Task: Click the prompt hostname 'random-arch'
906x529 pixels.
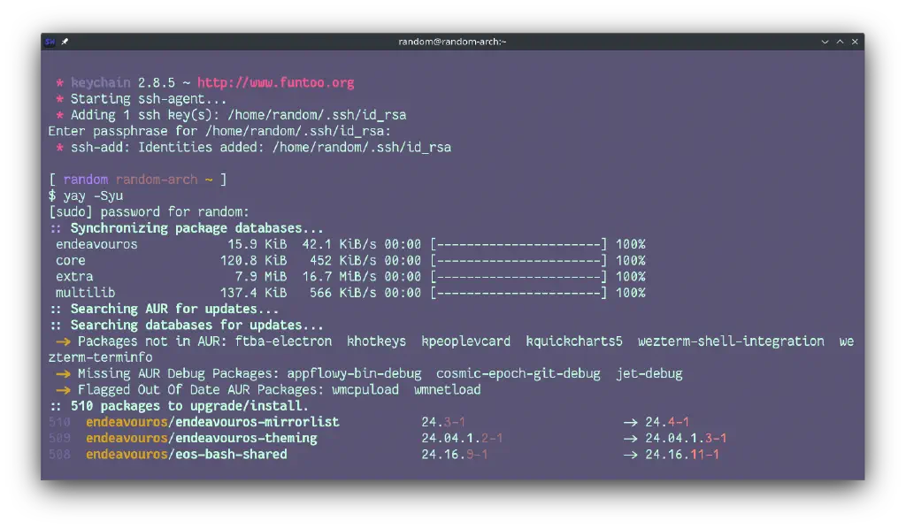Action: point(157,180)
